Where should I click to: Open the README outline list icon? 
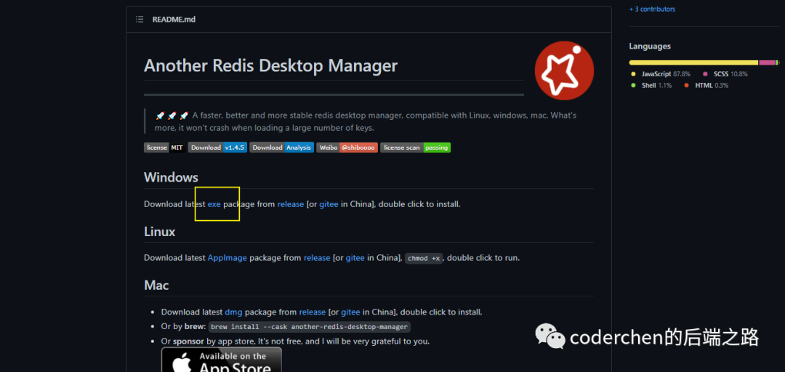140,20
